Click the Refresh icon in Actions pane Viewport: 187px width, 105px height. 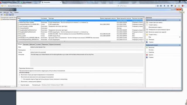(x=147, y=40)
